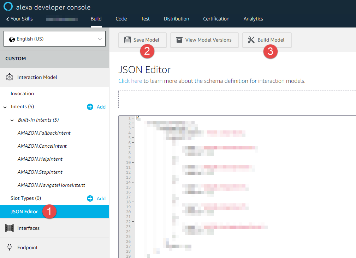Open the Endpoint section

[54, 247]
